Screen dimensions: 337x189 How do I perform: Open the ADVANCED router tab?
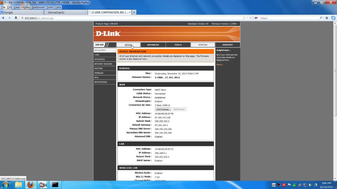[153, 45]
